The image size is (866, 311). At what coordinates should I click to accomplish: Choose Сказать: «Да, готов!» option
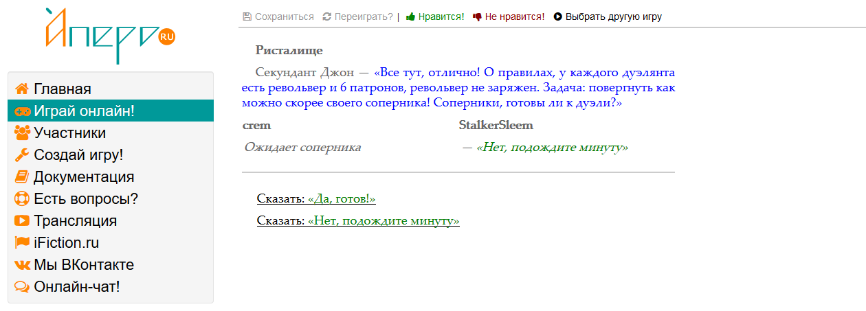(316, 199)
